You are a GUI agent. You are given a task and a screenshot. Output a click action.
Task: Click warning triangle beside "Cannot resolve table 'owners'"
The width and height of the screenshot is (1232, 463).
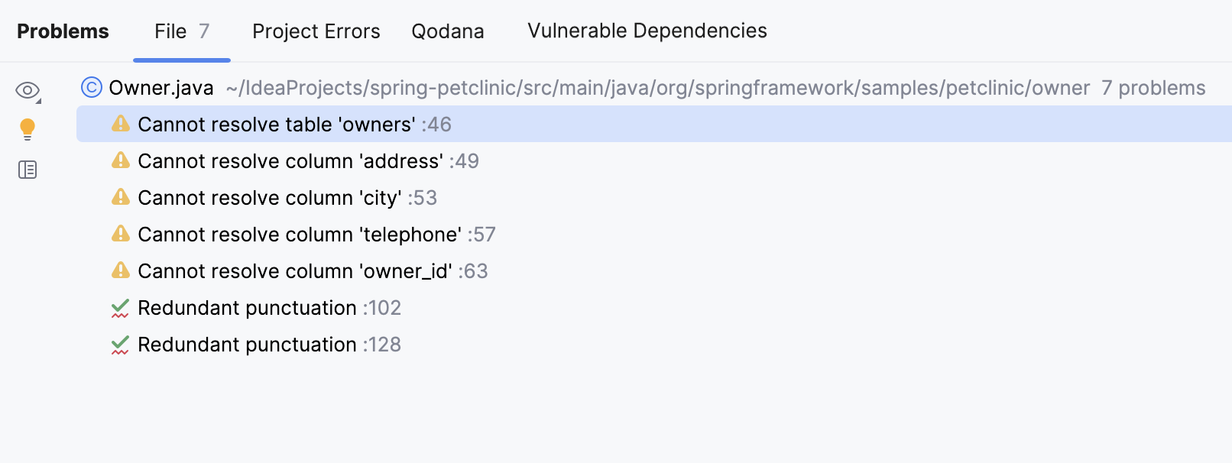(x=121, y=123)
